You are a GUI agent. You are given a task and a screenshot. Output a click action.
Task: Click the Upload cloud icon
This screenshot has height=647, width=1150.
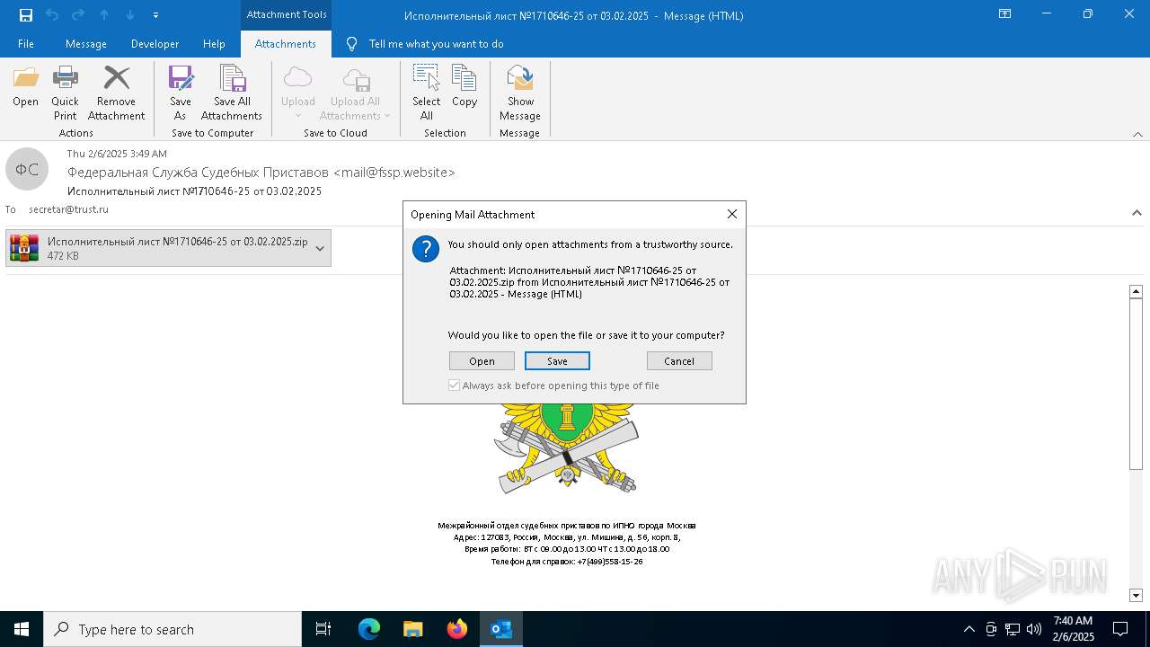click(297, 78)
